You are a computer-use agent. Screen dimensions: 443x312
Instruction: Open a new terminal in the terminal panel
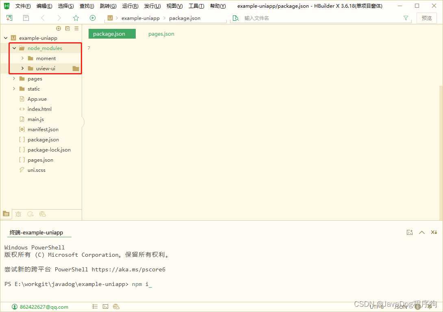pos(409,232)
